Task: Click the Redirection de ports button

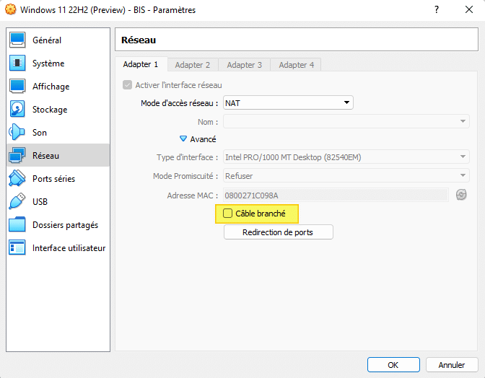Action: click(x=278, y=232)
